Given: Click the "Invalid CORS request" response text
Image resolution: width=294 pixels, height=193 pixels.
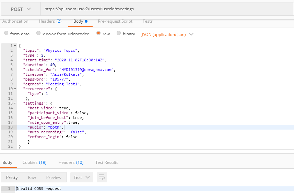Looking at the screenshot, I should pos(39,189).
